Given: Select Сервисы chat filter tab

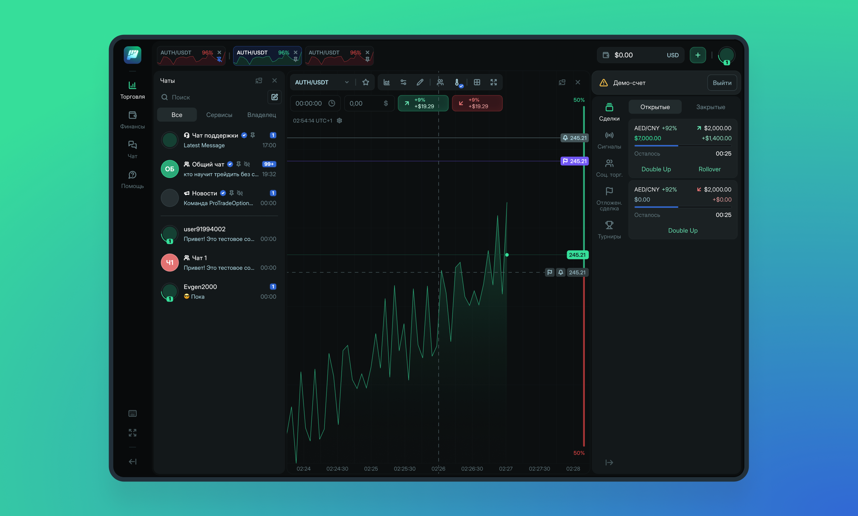Looking at the screenshot, I should coord(219,115).
